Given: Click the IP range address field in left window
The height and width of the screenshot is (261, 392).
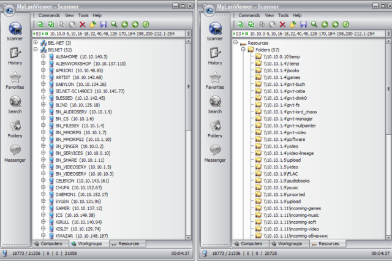Looking at the screenshot, I should coord(109,34).
